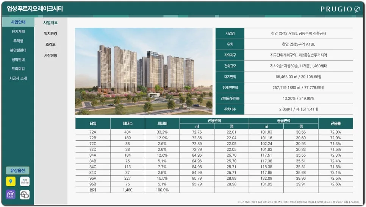The width and height of the screenshot is (366, 207).
Task: Open 시공사 소개 menu item
Action: pos(18,78)
